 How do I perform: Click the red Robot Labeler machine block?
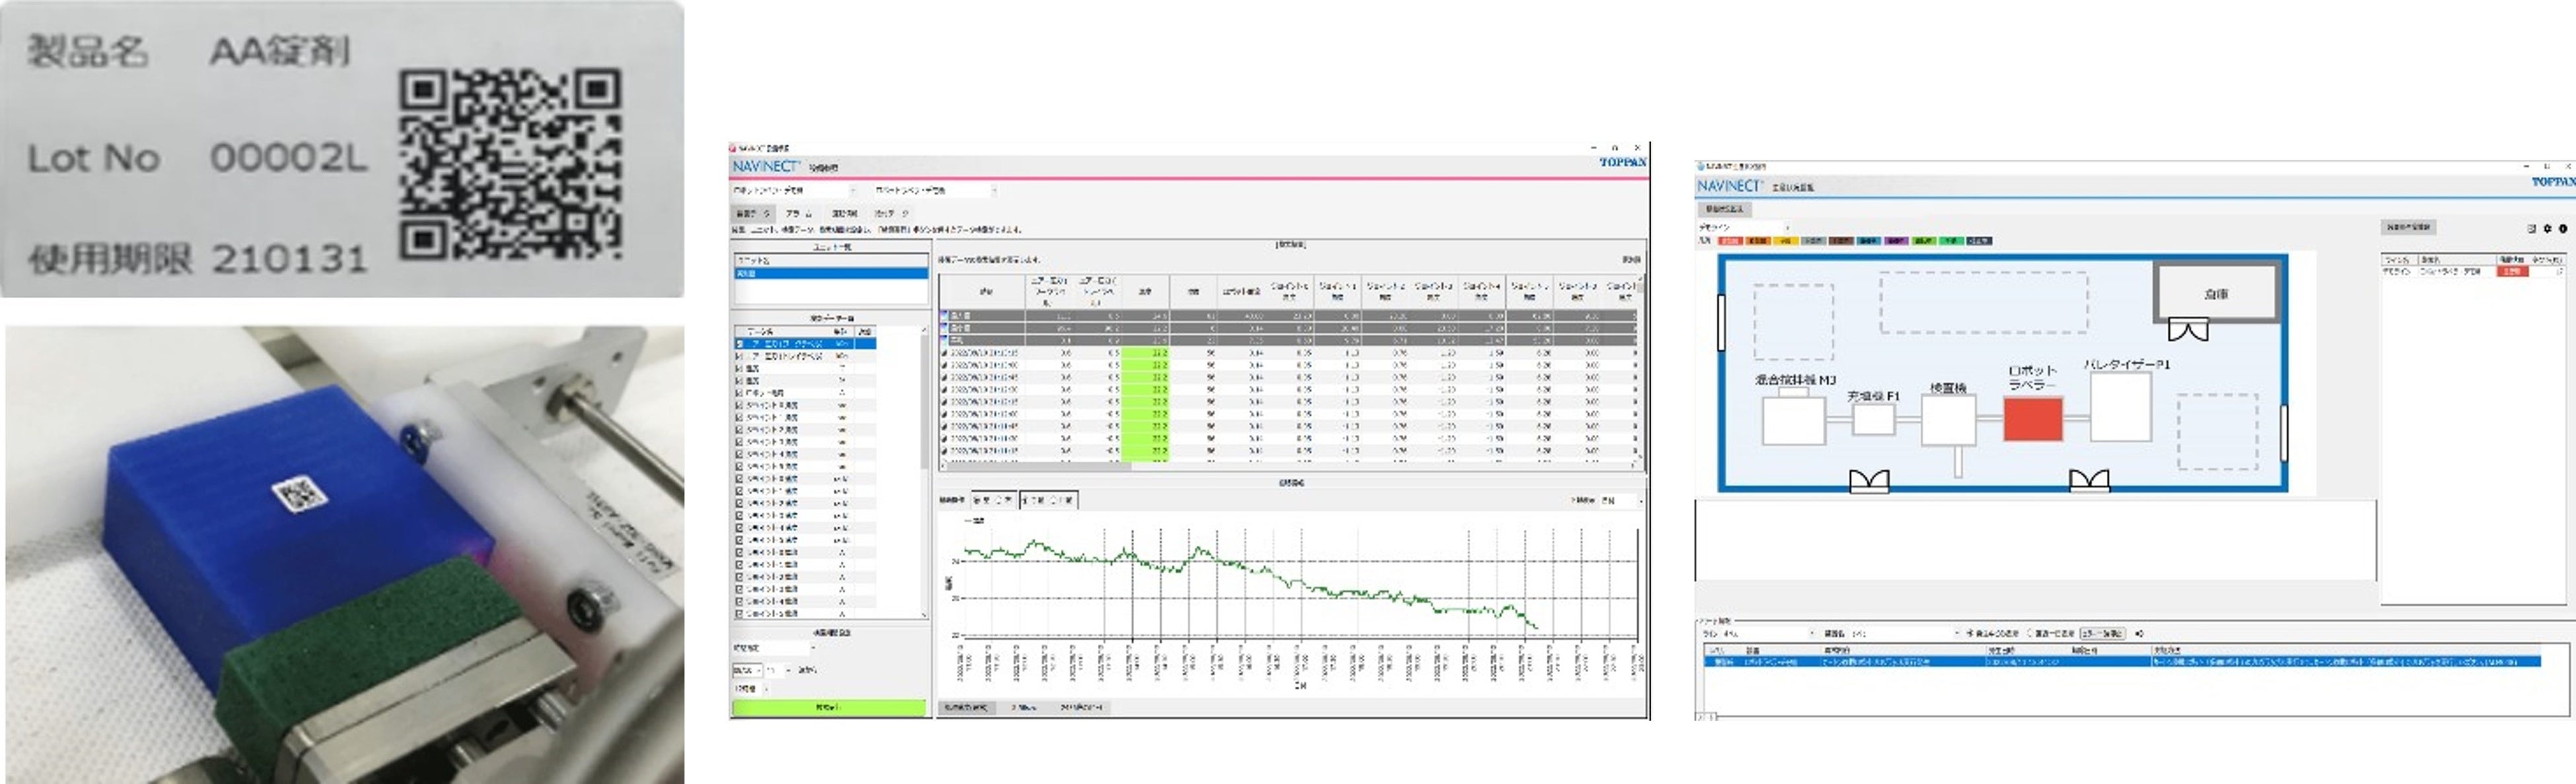click(2032, 418)
